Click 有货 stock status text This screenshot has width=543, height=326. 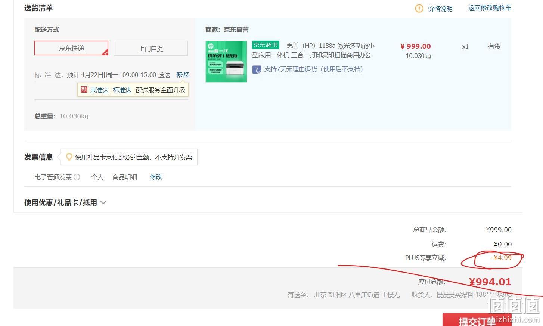(x=494, y=46)
